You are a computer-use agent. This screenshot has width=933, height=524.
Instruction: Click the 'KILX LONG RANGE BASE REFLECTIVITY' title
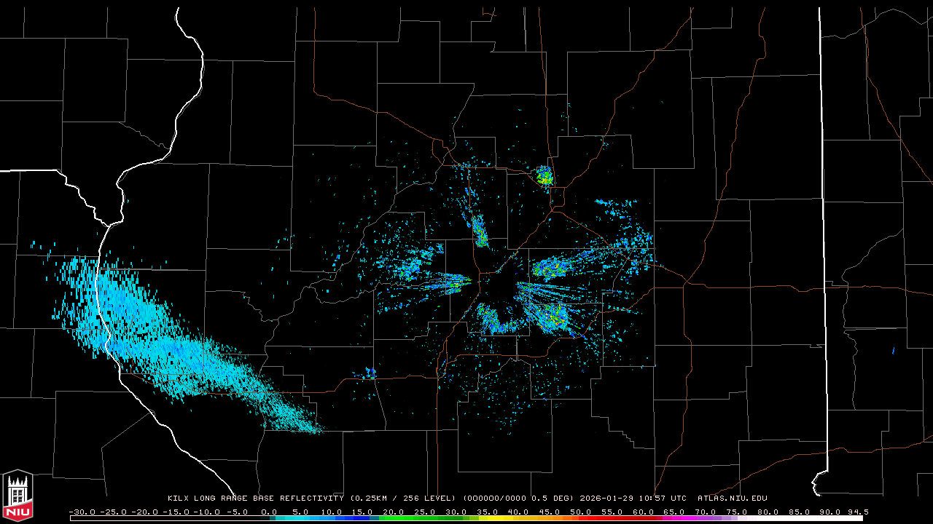255,499
